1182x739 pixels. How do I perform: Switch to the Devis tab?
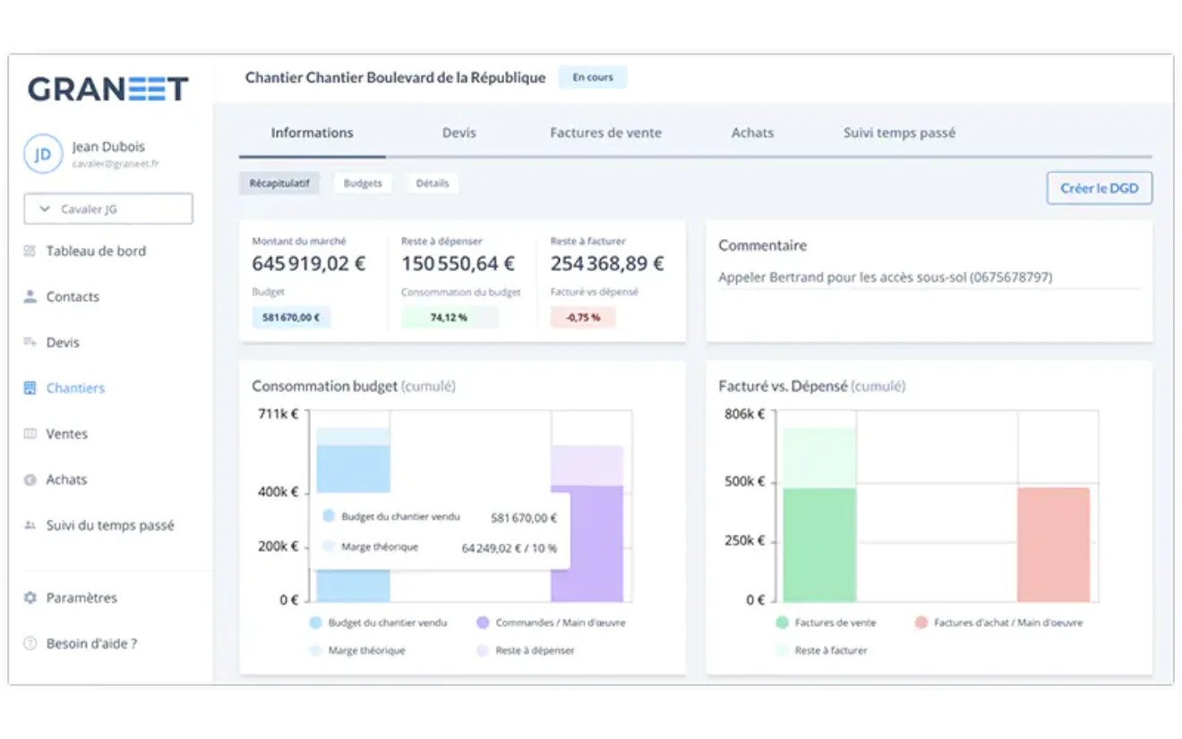point(459,133)
